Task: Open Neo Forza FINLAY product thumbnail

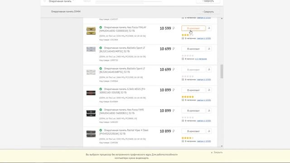Action: 91,31
